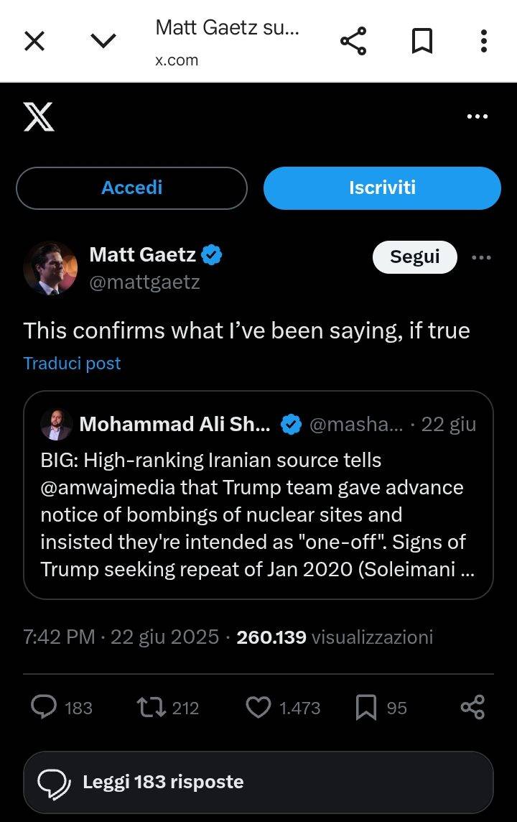Open browser three-dot overflow menu

tap(484, 42)
